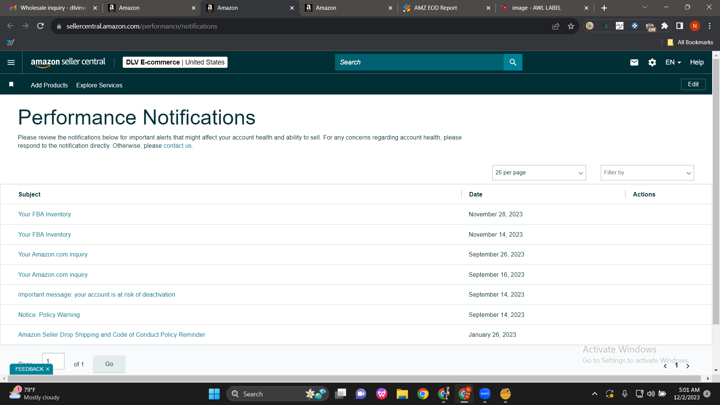Close the FEEDBACK widget

48,369
